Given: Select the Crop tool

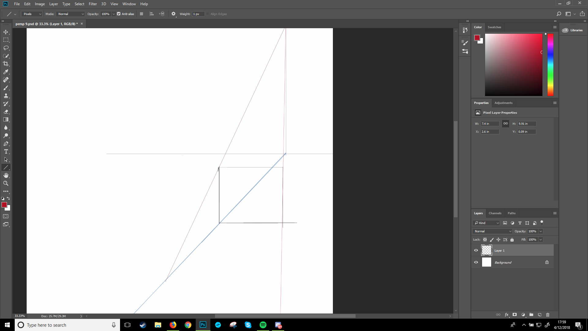Looking at the screenshot, I should 6,64.
